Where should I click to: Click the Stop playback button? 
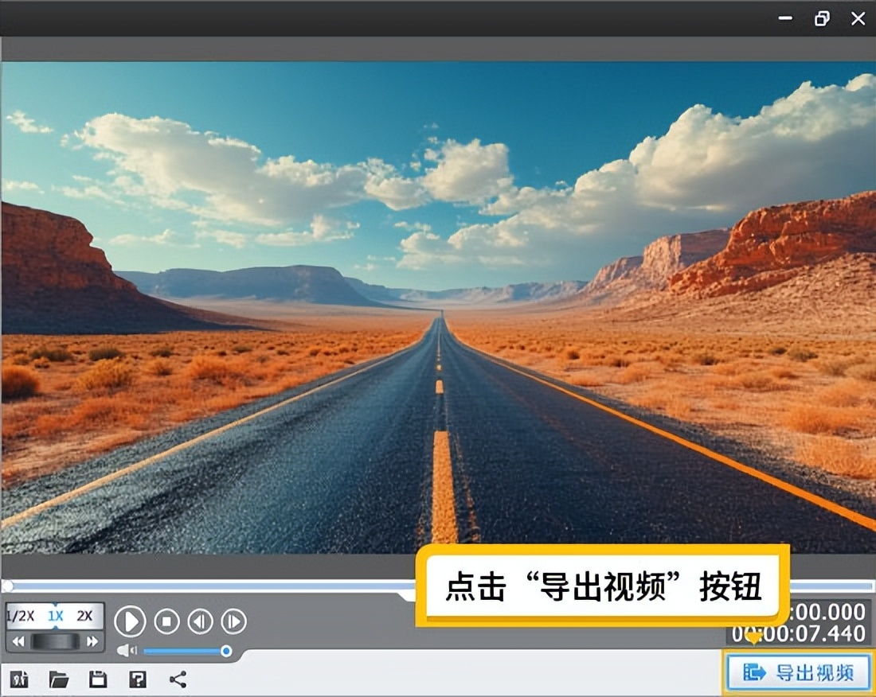click(166, 621)
